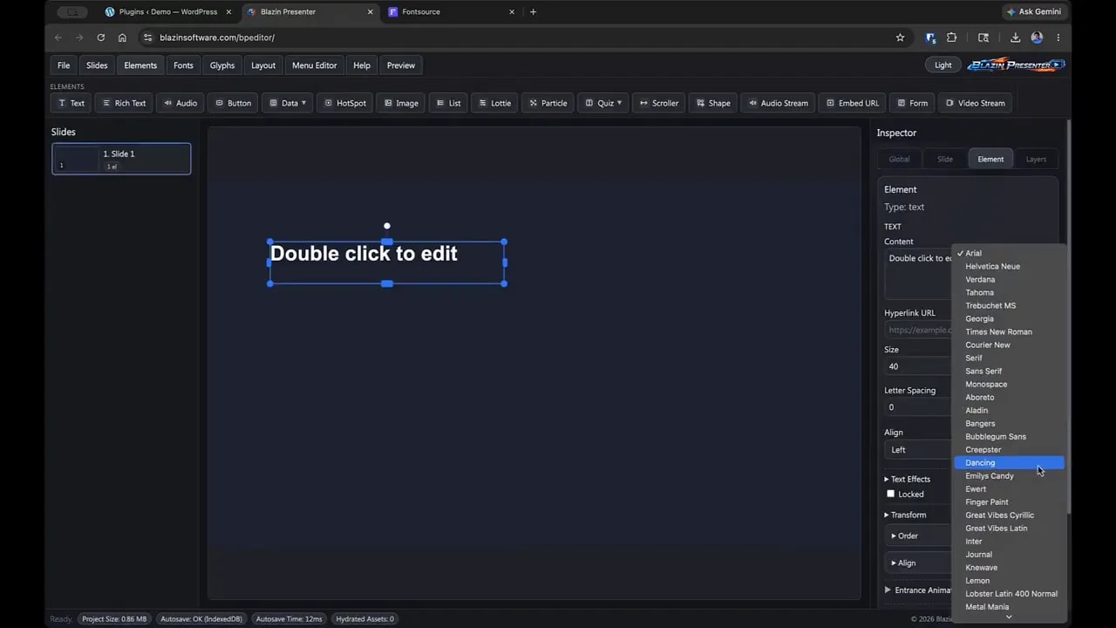This screenshot has width=1116, height=628.
Task: Open the Elements menu
Action: coord(140,65)
